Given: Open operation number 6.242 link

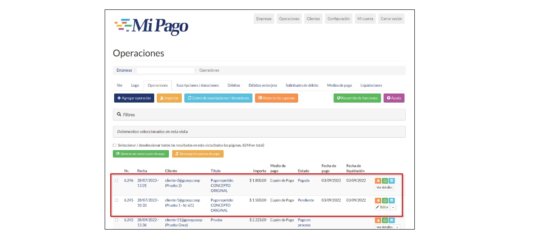Looking at the screenshot, I should [129, 220].
